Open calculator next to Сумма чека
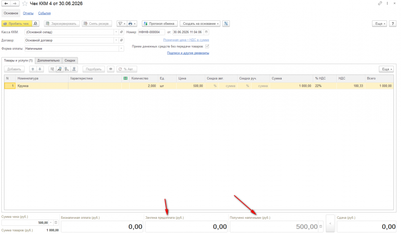The height and width of the screenshot is (234, 401). point(56,223)
